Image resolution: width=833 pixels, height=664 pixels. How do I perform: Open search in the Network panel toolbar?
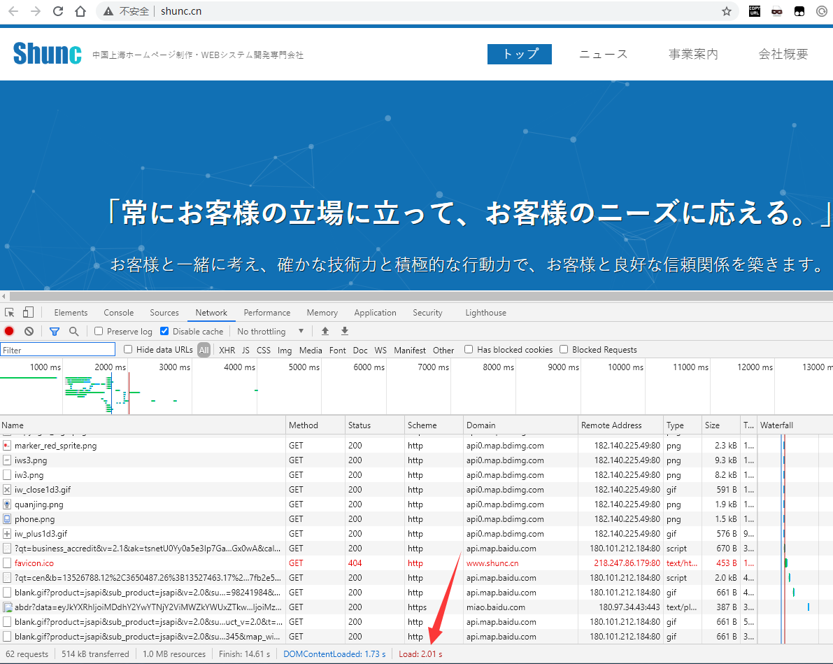(x=73, y=331)
